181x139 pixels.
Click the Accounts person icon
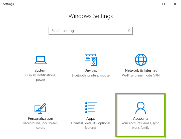tap(140, 108)
